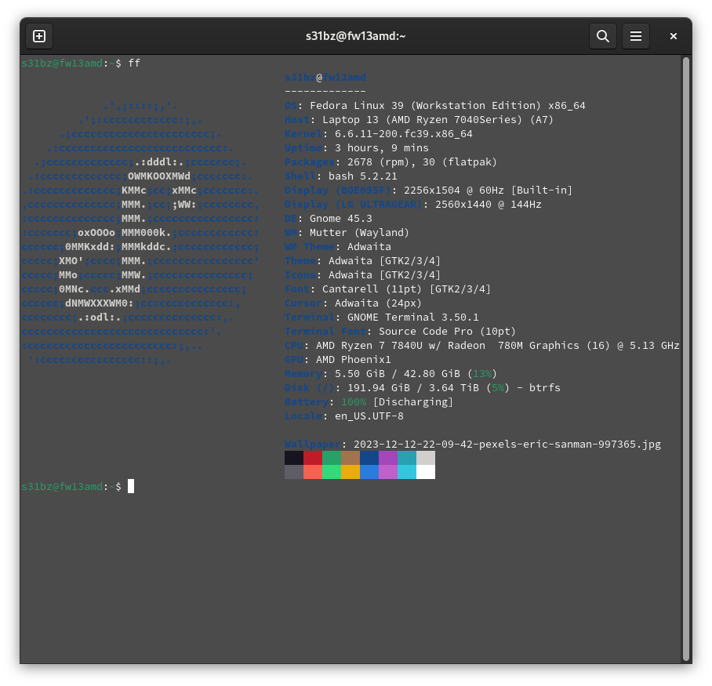Click the "s31bz@fw13amd" header in the output
712x686 pixels.
pos(325,77)
